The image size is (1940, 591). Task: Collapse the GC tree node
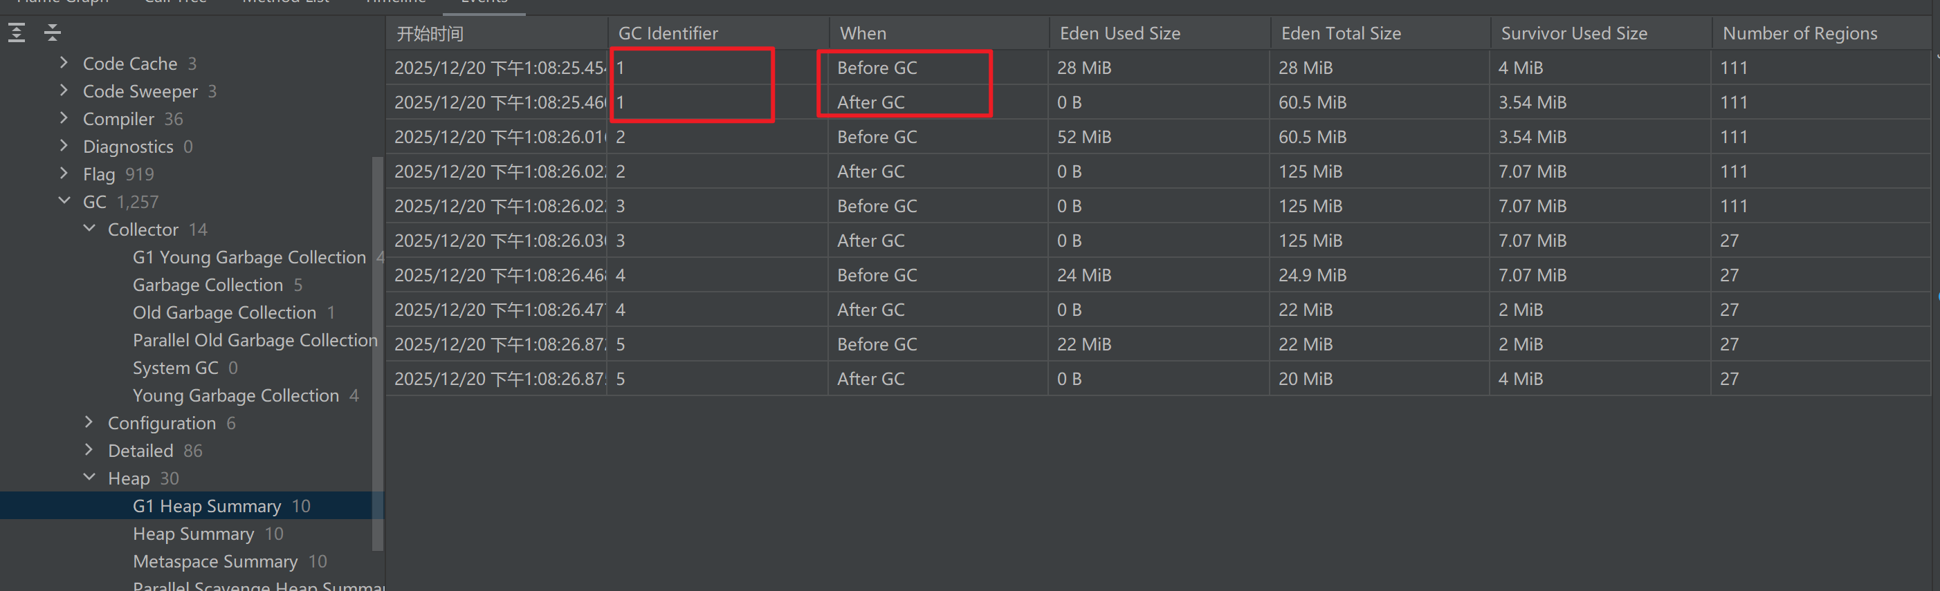[64, 201]
